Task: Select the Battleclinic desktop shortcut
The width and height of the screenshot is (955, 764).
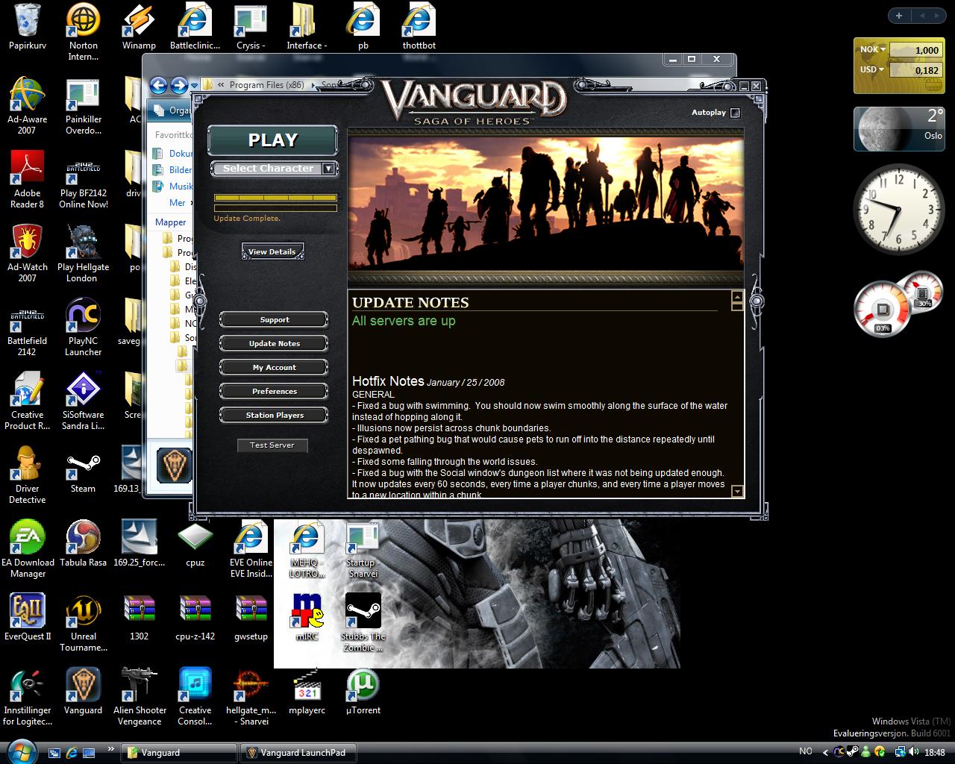Action: point(195,28)
